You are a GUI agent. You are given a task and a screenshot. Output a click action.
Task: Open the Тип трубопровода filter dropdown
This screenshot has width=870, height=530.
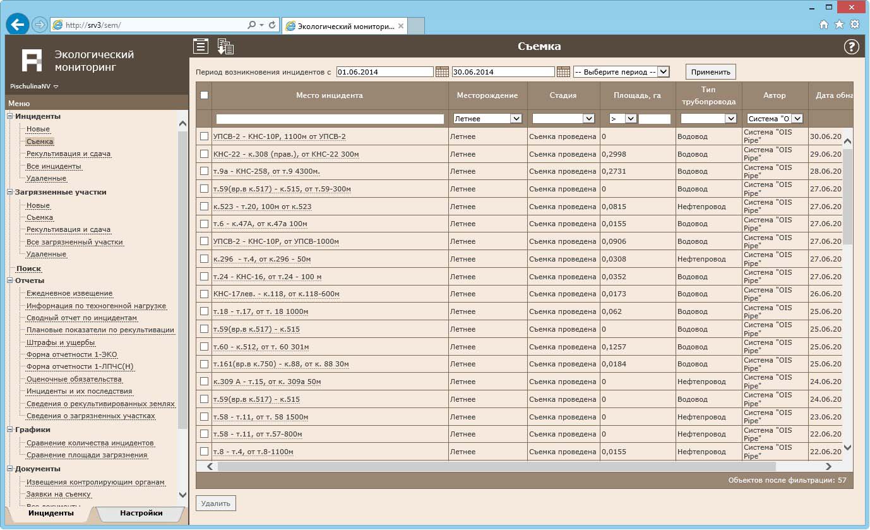coord(708,119)
